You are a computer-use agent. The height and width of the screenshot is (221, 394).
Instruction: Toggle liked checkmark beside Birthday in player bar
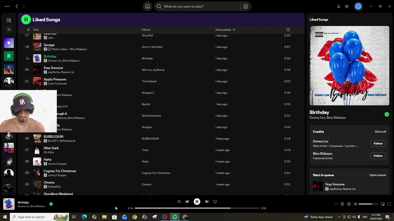(51, 204)
